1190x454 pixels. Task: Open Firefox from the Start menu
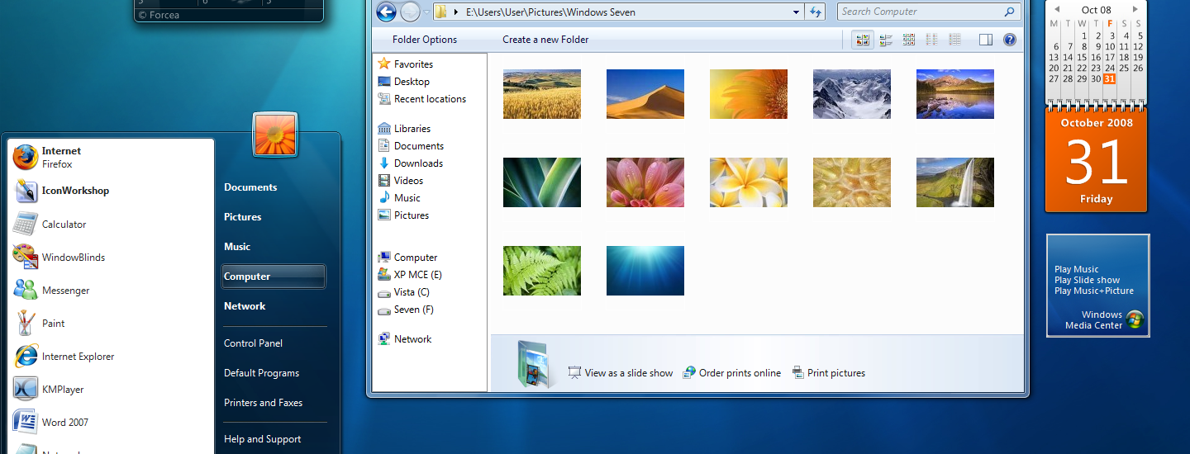click(61, 157)
